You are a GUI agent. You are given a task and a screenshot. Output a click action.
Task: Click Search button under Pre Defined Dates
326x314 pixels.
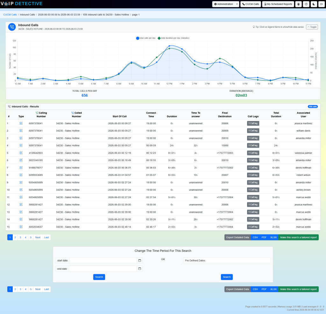click(227, 277)
